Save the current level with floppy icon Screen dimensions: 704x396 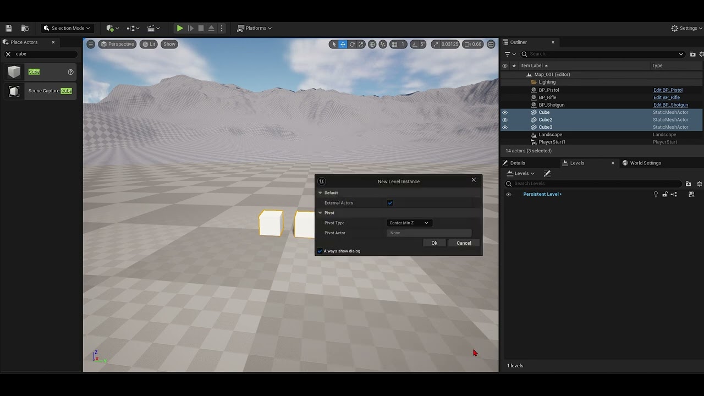pos(9,28)
